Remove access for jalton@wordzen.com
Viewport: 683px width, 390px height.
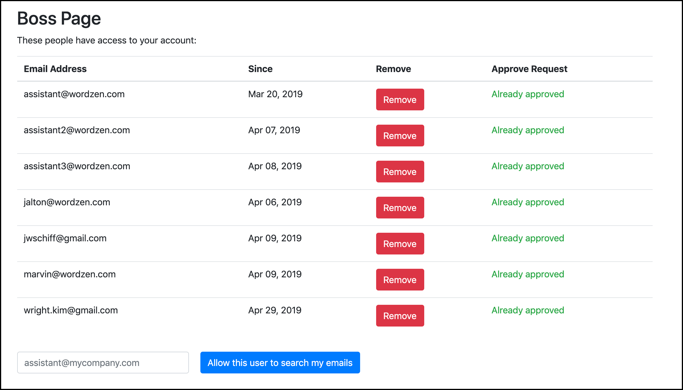coord(400,208)
